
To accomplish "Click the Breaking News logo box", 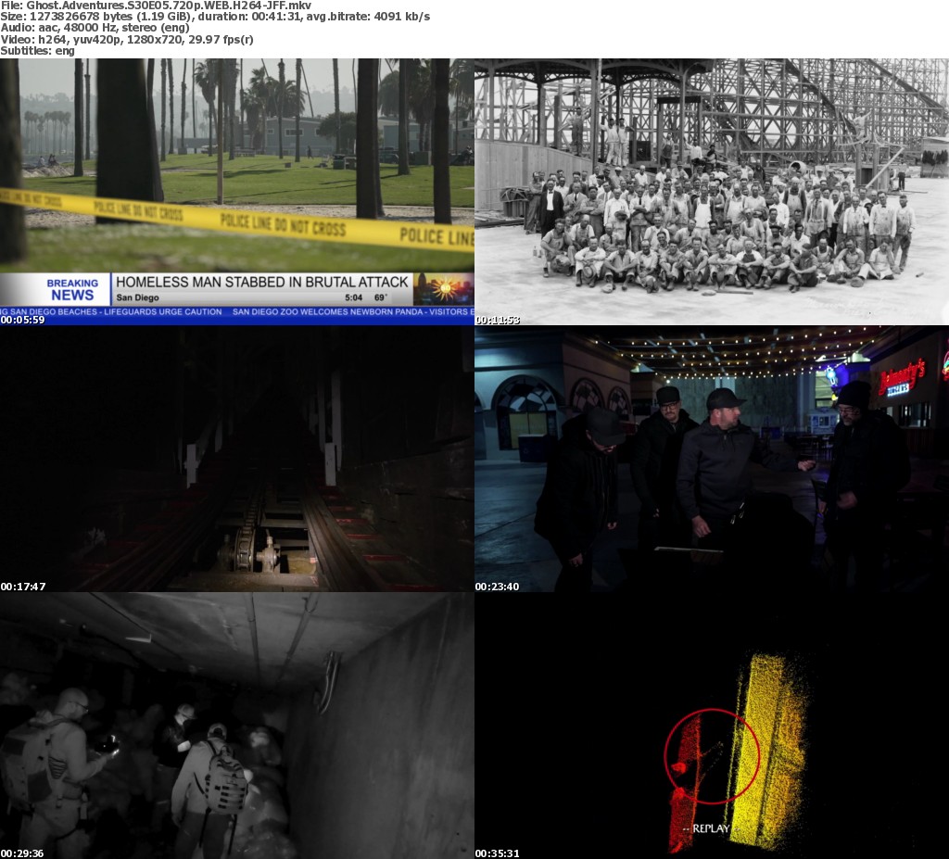I will click(x=72, y=289).
